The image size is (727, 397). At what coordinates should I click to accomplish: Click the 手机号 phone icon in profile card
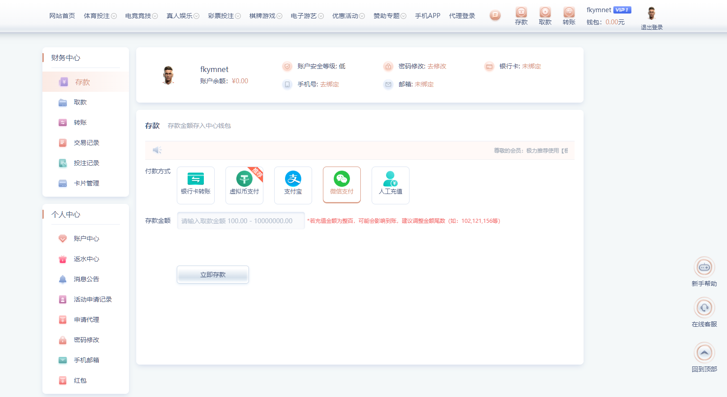tap(287, 84)
